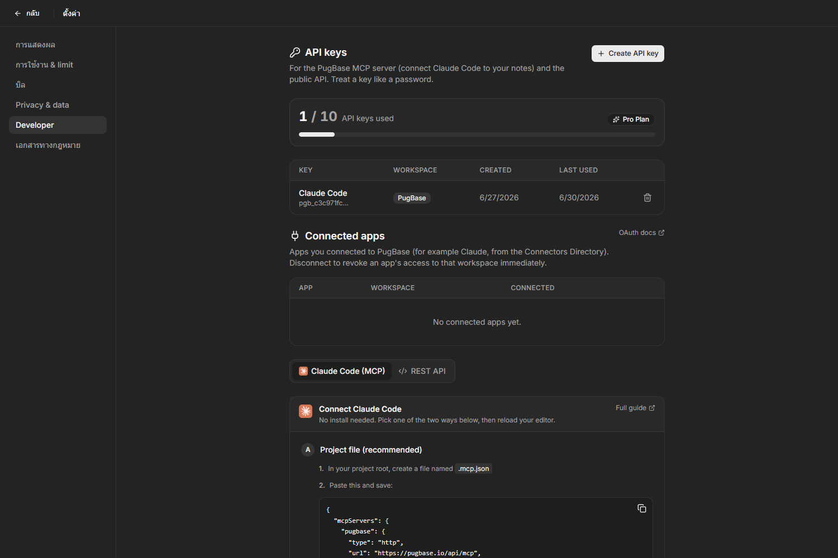Click the plug icon beside Connected apps
838x558 pixels.
coord(295,236)
